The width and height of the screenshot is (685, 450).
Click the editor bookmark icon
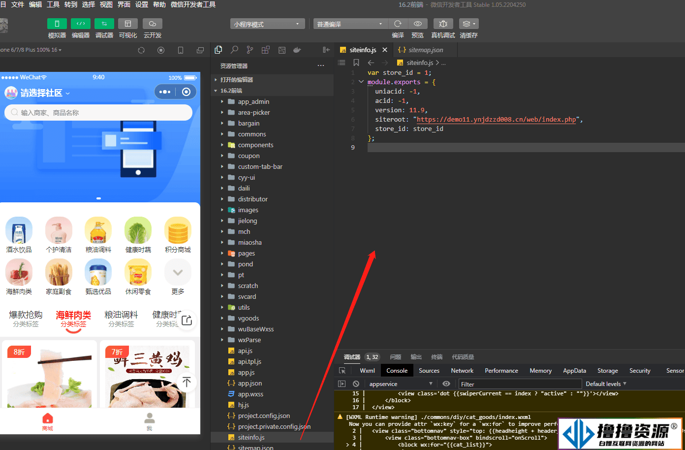tap(356, 63)
